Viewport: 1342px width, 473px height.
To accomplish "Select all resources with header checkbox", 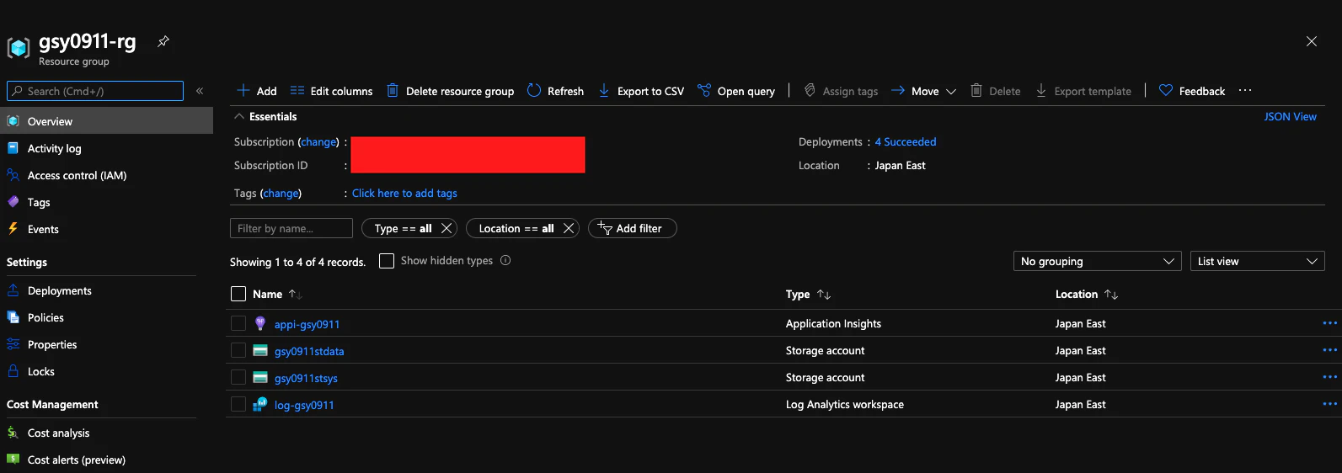I will pos(238,294).
